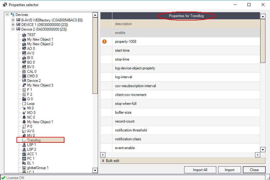Click the Import button
270x180 pixels.
(229, 170)
